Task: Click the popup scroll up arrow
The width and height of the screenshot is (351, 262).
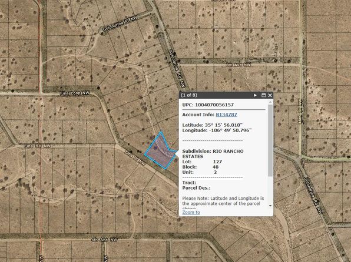Action: [x=270, y=102]
